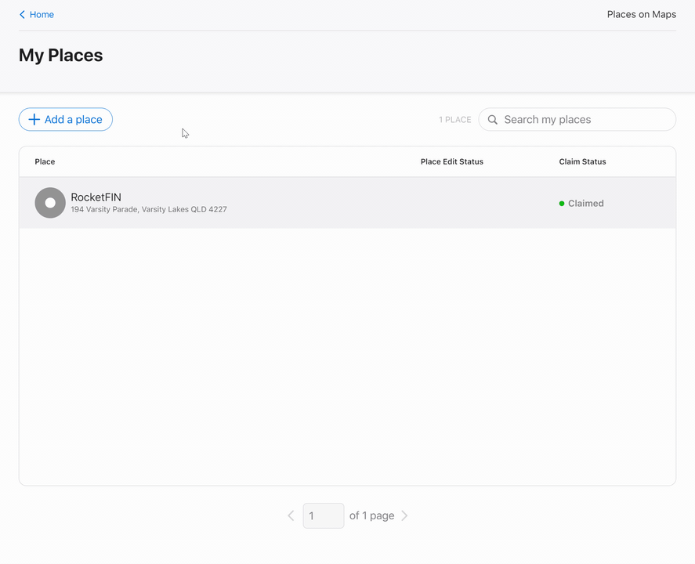The height and width of the screenshot is (564, 695).
Task: Click the next page chevron
Action: click(x=405, y=515)
